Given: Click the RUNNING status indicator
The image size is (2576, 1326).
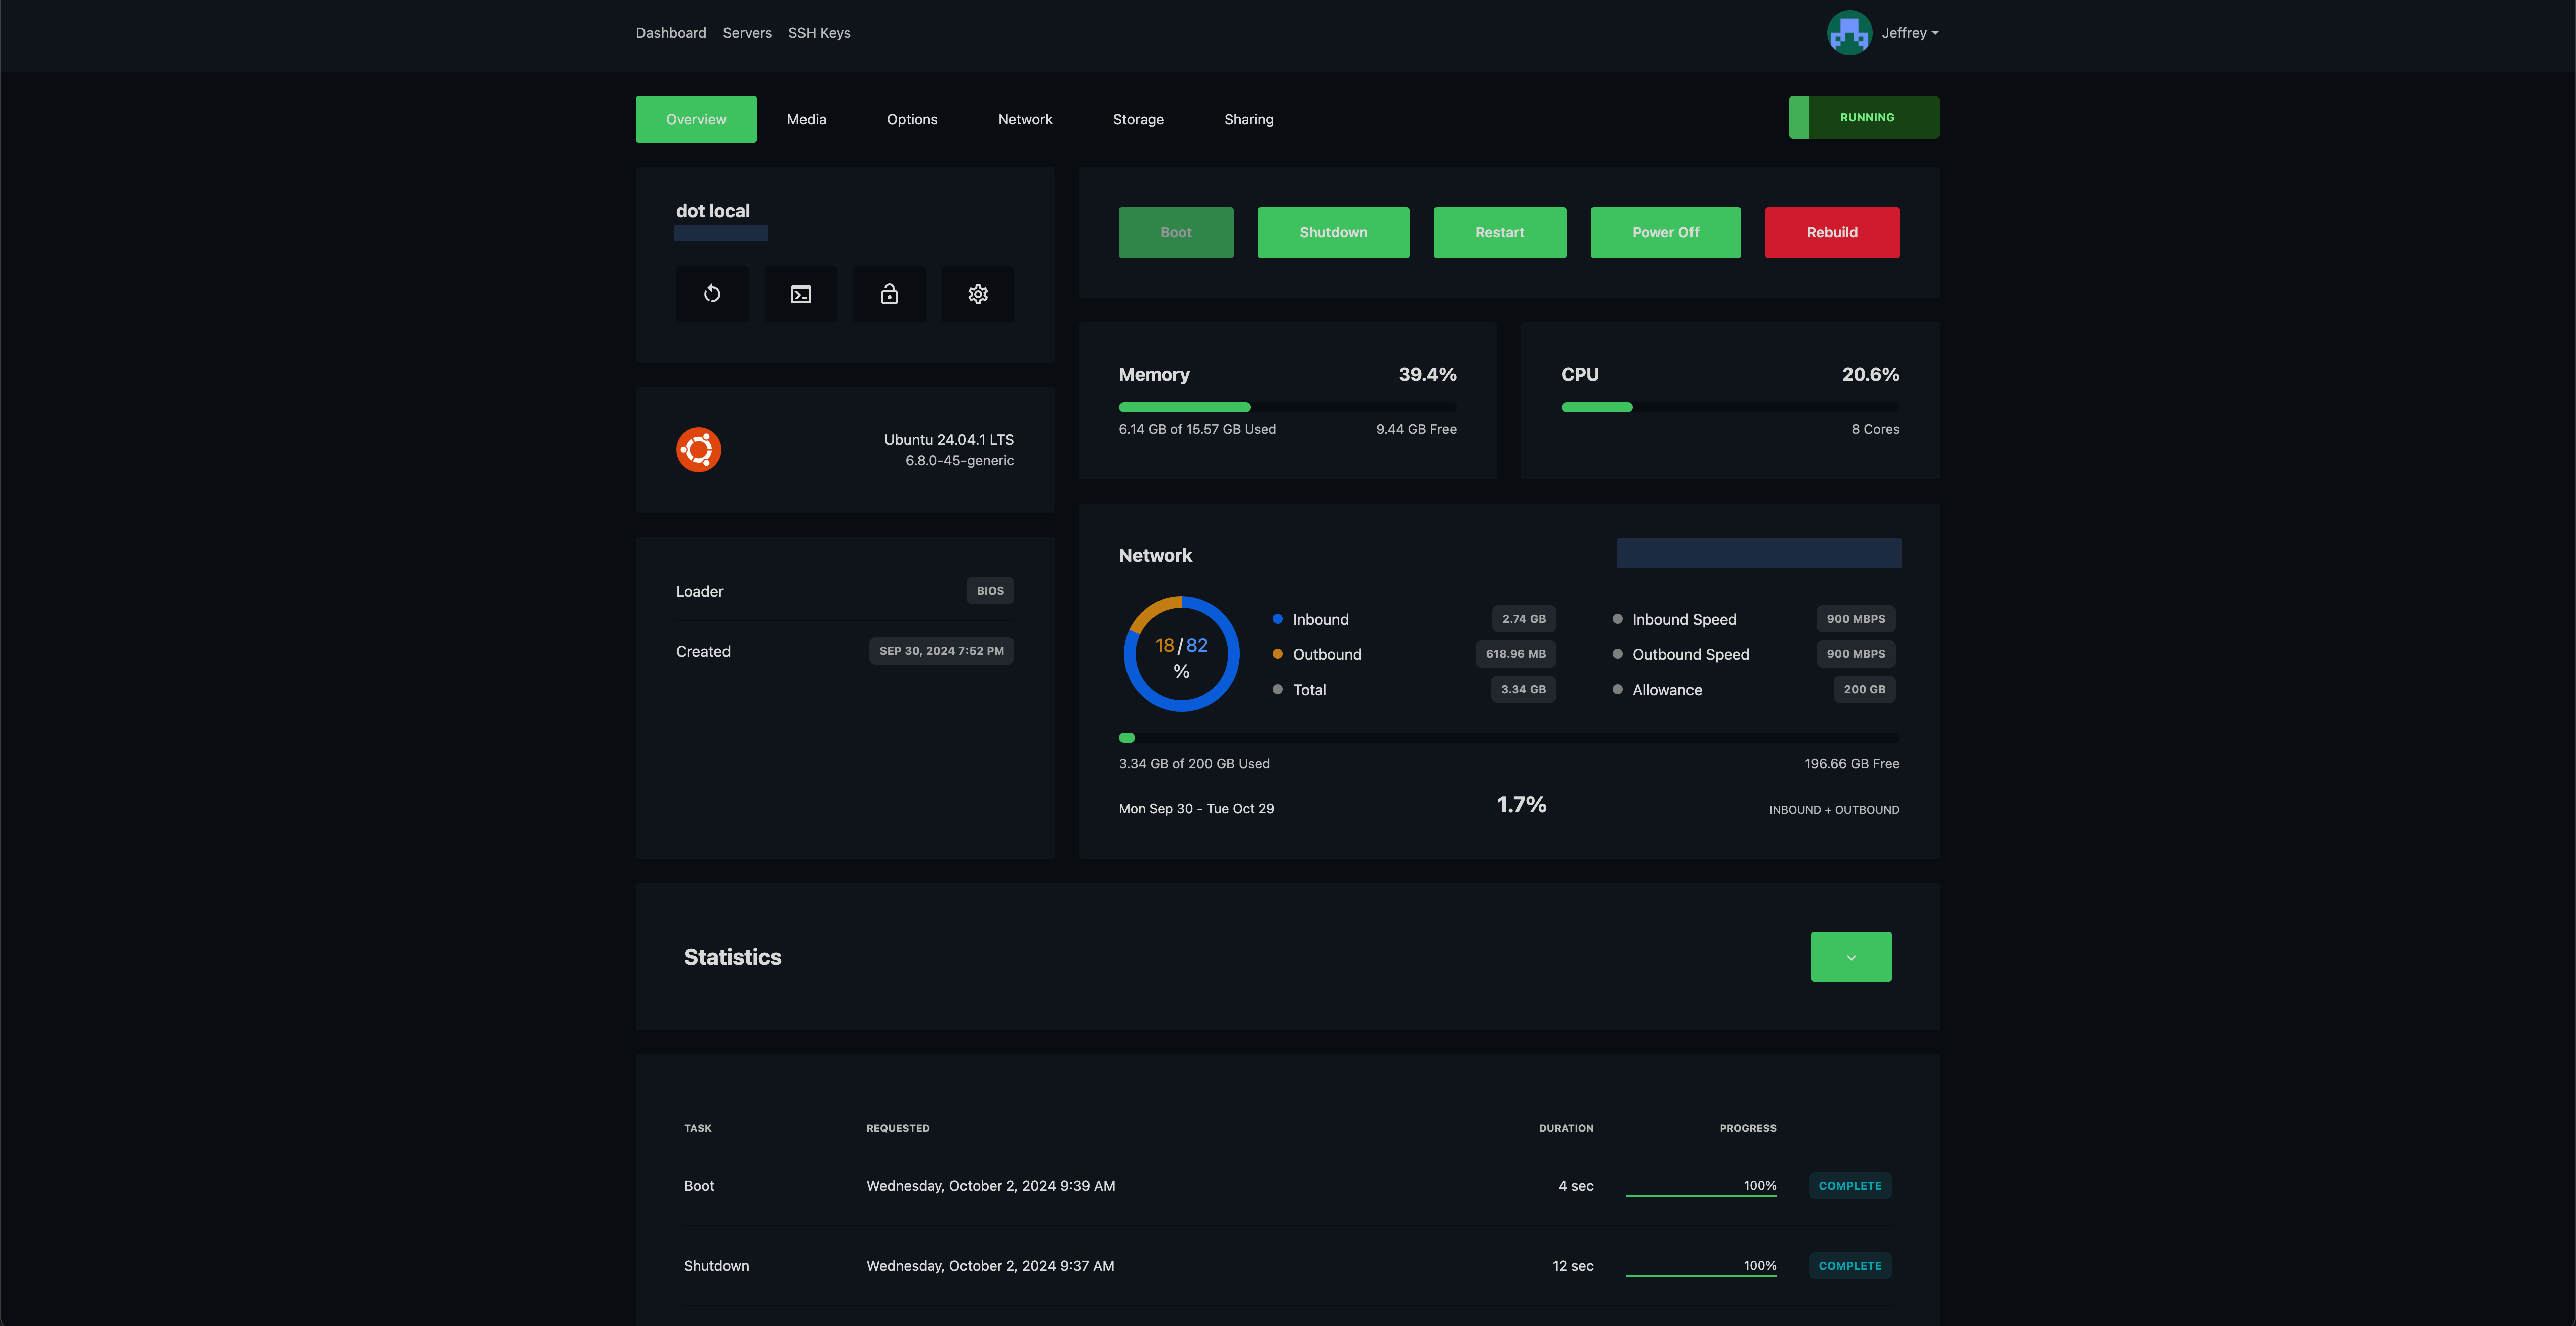Looking at the screenshot, I should [x=1864, y=117].
